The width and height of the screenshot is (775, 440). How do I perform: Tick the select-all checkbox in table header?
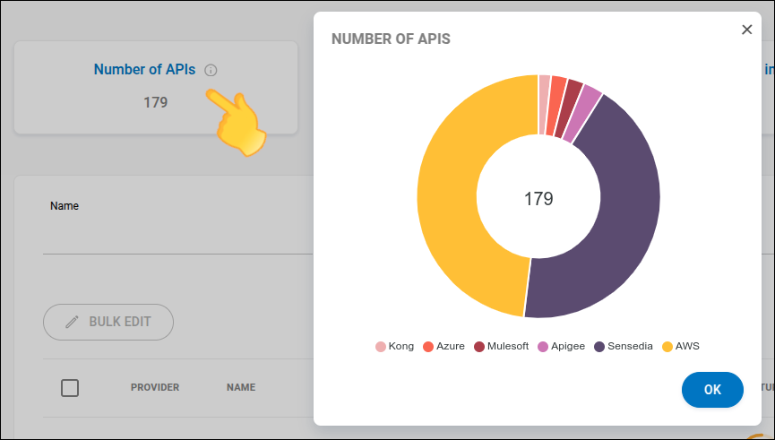point(70,387)
